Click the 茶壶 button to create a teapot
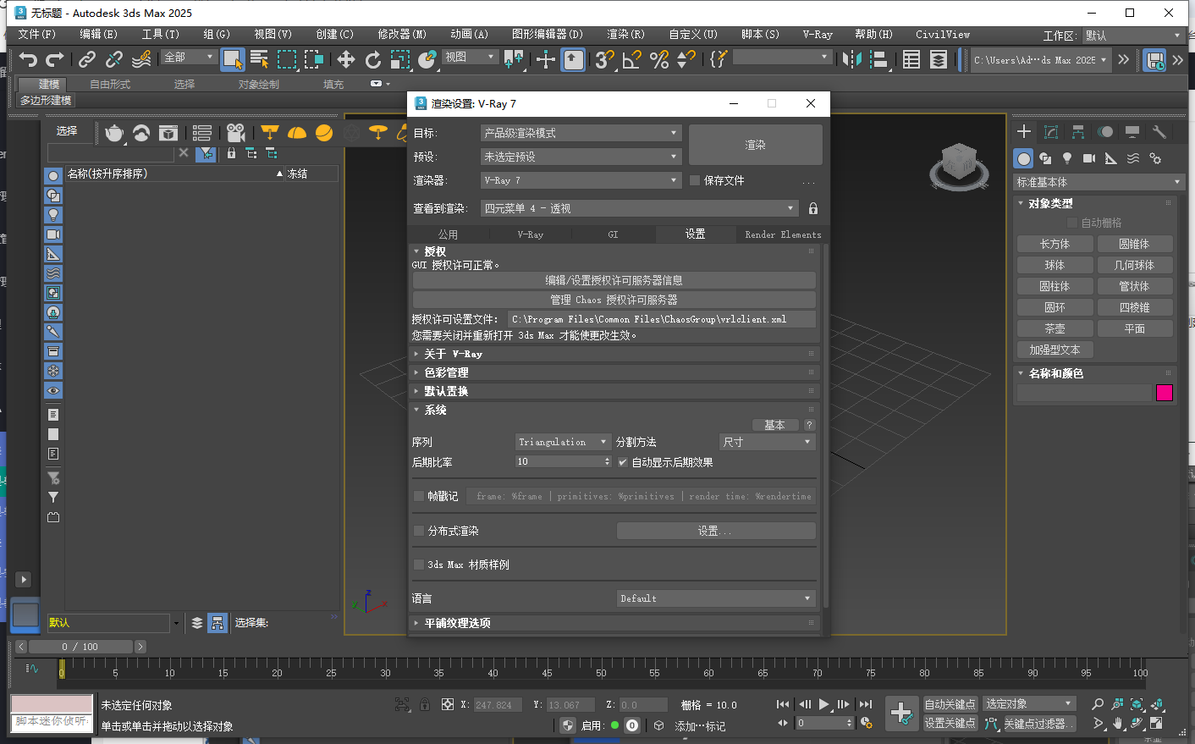The width and height of the screenshot is (1195, 744). (x=1055, y=328)
